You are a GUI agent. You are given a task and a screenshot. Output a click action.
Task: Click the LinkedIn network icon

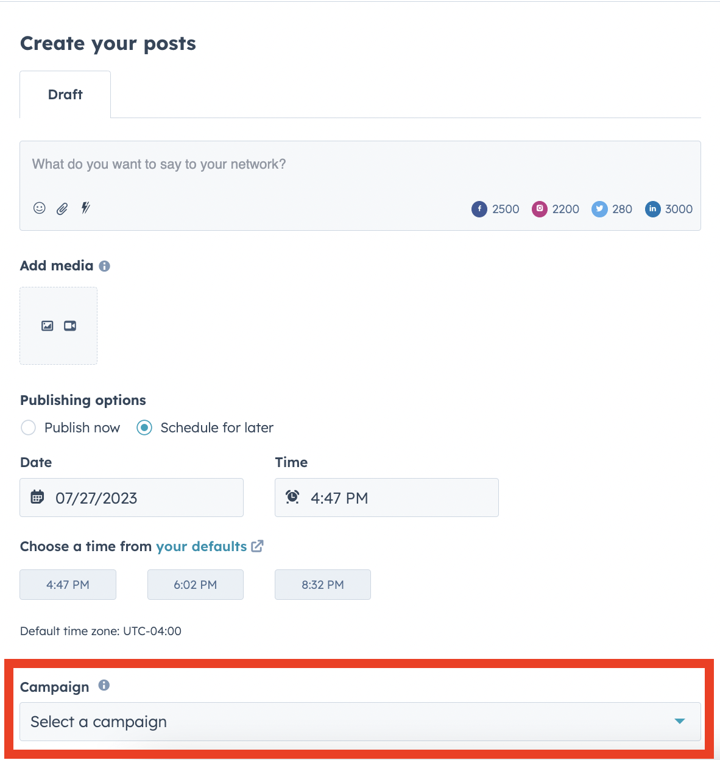click(x=652, y=209)
